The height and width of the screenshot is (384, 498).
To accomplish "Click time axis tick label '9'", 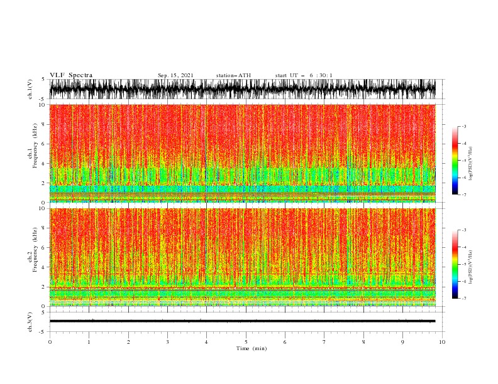I will tap(402, 342).
